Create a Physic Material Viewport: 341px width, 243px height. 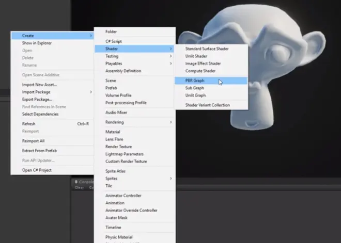click(135, 237)
